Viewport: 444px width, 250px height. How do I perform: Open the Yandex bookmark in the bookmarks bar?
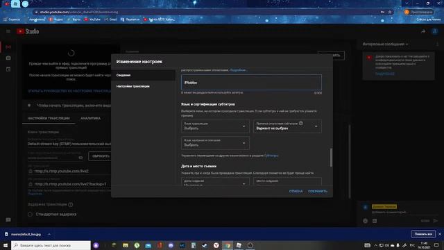pyautogui.click(x=56, y=19)
